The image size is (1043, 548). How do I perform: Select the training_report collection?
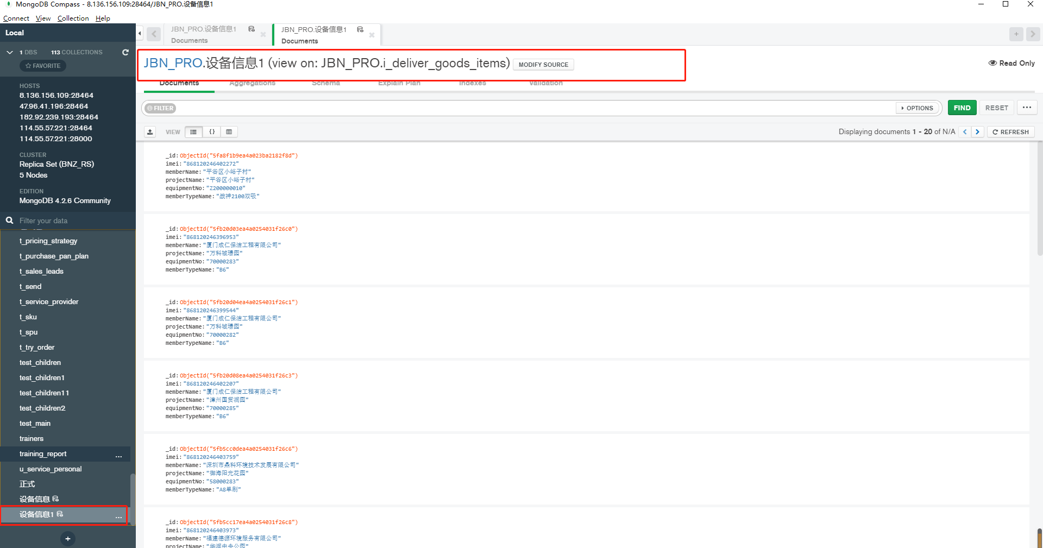[x=43, y=454]
